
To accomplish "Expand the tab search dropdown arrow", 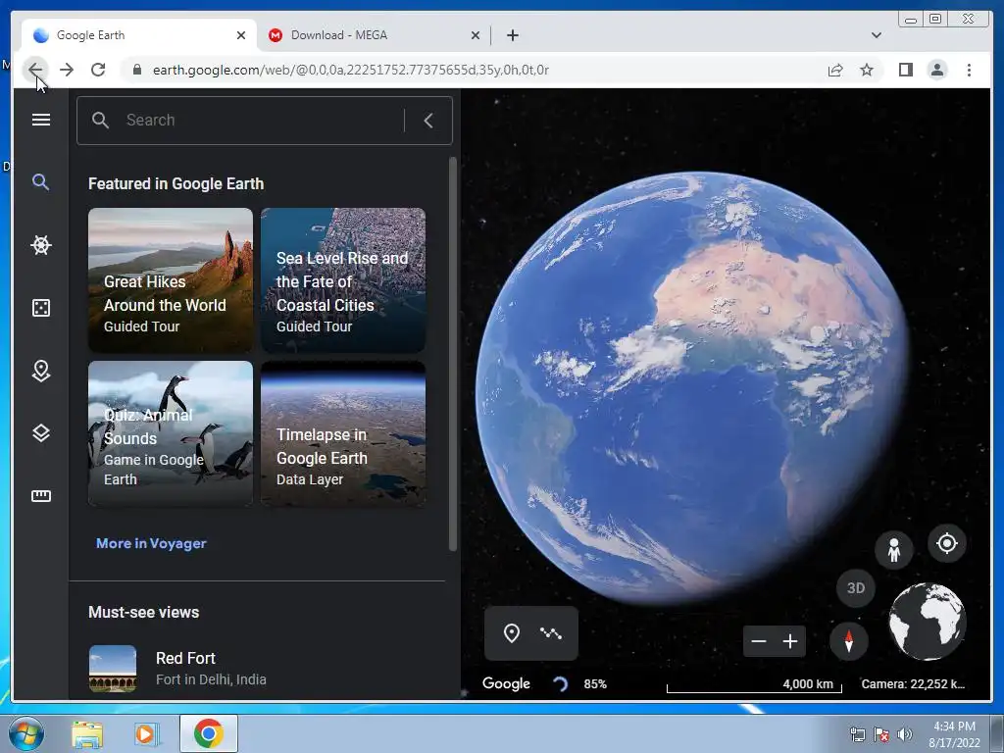I will [x=877, y=35].
